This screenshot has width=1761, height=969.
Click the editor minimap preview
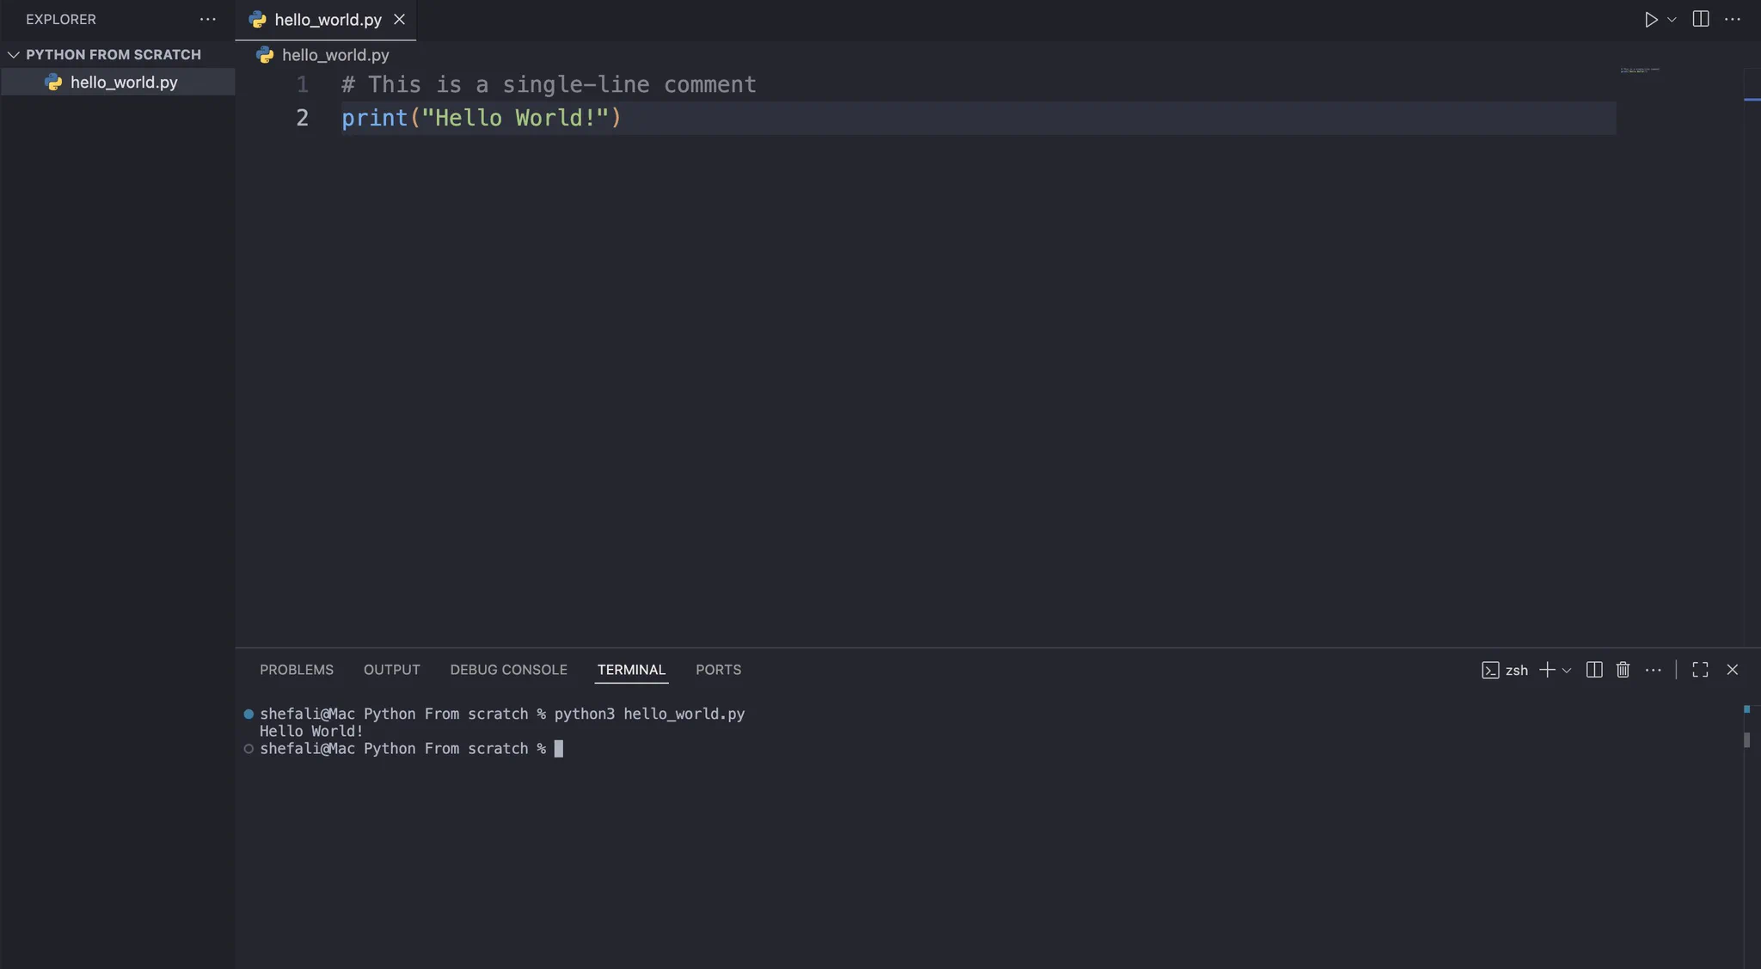point(1640,70)
